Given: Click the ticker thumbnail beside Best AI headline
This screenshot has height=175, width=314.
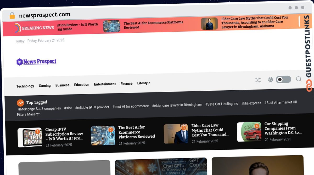Looking at the screenshot, I should click(111, 26).
